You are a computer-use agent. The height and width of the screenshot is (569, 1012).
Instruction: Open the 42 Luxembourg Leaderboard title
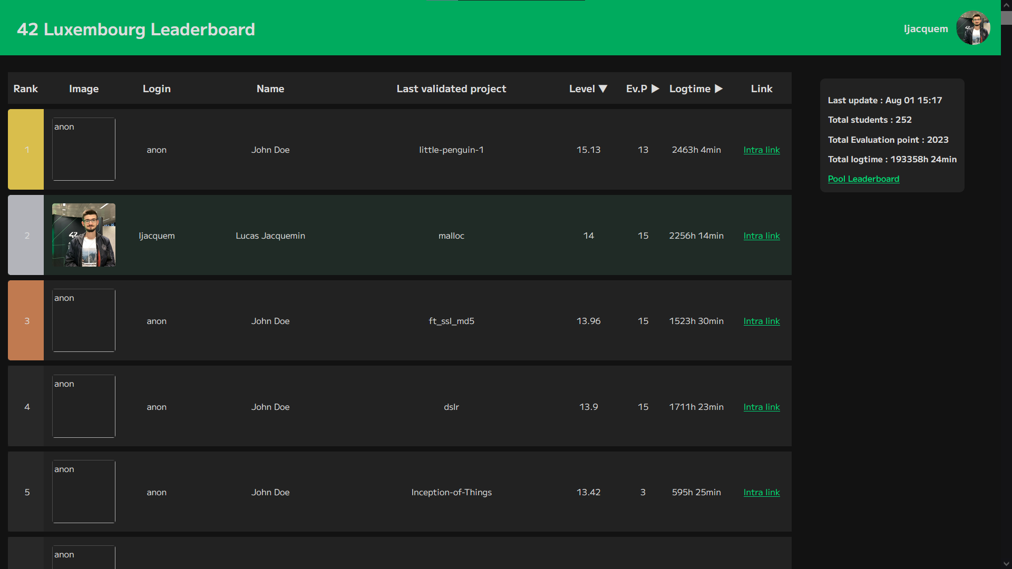tap(136, 30)
